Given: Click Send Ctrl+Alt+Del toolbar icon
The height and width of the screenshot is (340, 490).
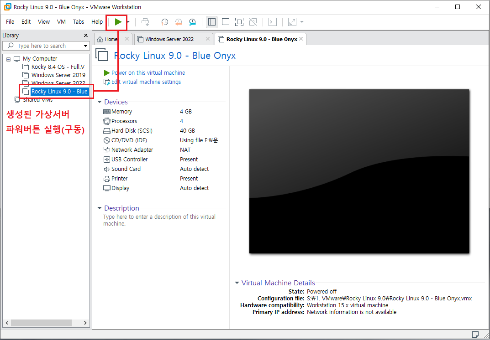Looking at the screenshot, I should [145, 22].
